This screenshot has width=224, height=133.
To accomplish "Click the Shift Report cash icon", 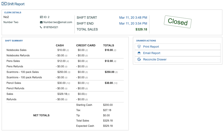I will [4, 4].
